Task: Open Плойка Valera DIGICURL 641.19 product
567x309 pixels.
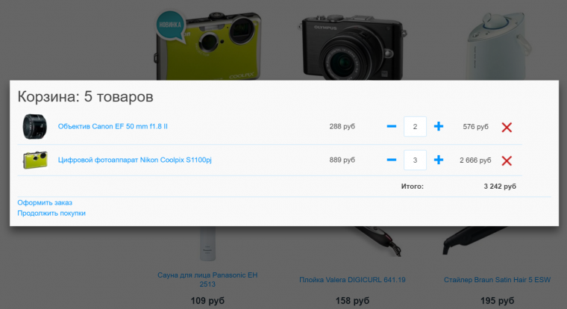Action: click(x=352, y=279)
